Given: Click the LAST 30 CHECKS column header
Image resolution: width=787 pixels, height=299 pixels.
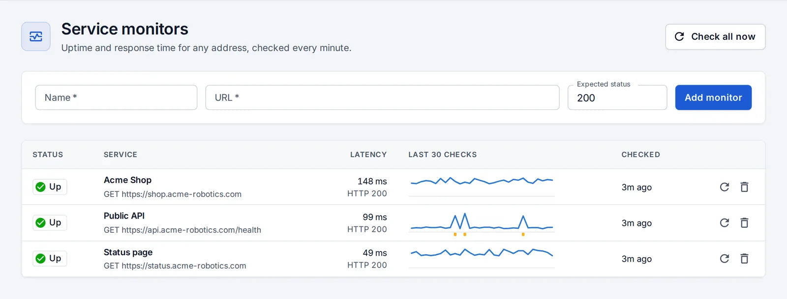Looking at the screenshot, I should (443, 155).
